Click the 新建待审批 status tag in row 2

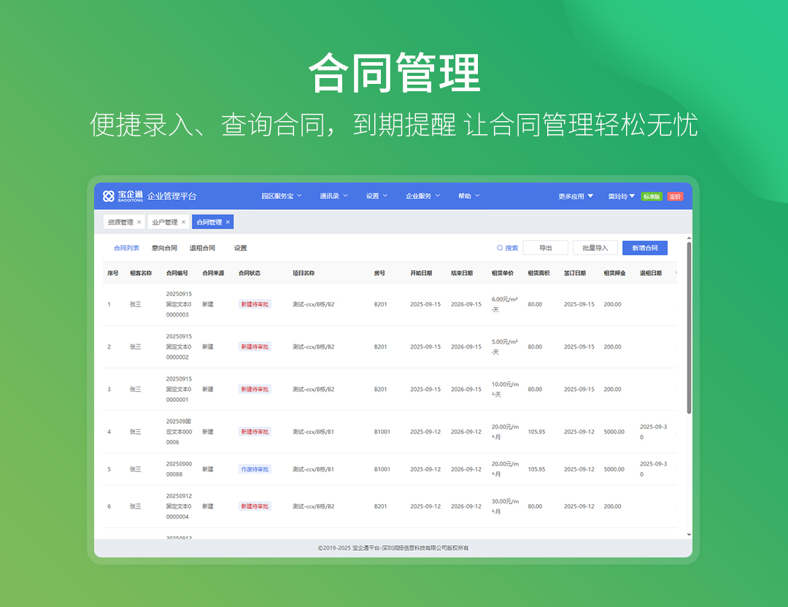pyautogui.click(x=255, y=347)
